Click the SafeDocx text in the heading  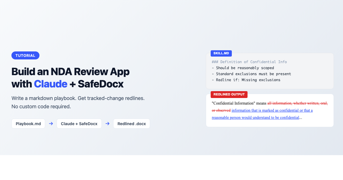pyautogui.click(x=102, y=84)
